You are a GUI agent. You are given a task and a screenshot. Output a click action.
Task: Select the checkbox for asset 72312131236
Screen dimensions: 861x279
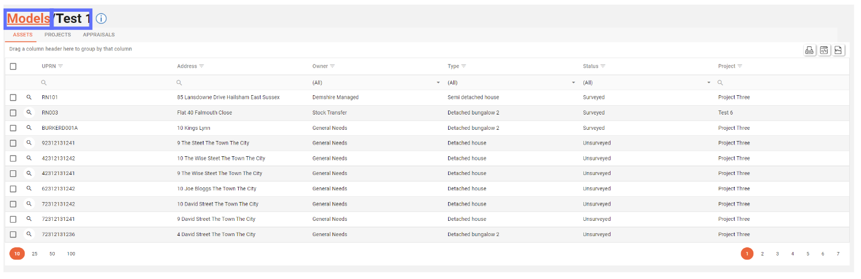(x=13, y=234)
